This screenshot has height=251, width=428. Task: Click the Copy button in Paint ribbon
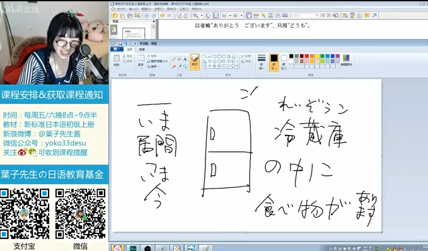[x=127, y=61]
